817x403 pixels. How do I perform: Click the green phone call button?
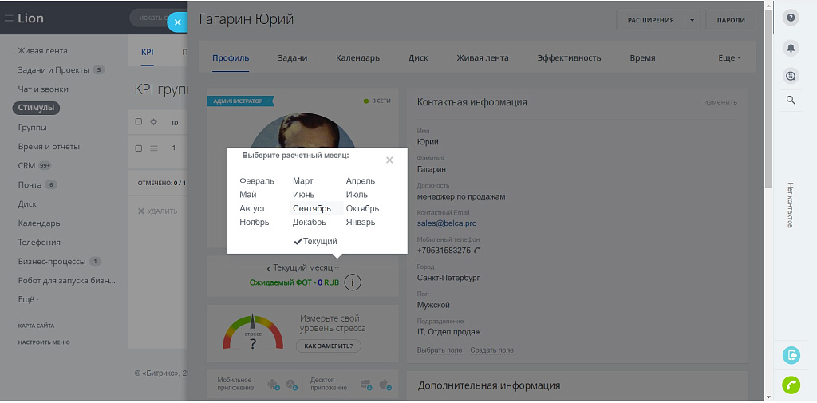(791, 385)
